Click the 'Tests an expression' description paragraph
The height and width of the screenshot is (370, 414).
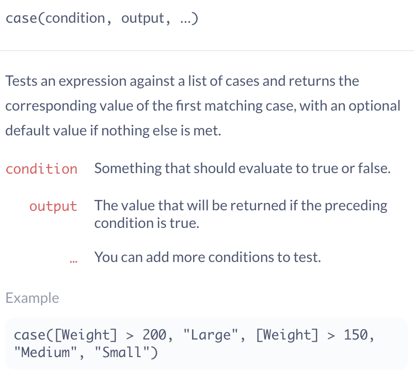[x=203, y=106]
